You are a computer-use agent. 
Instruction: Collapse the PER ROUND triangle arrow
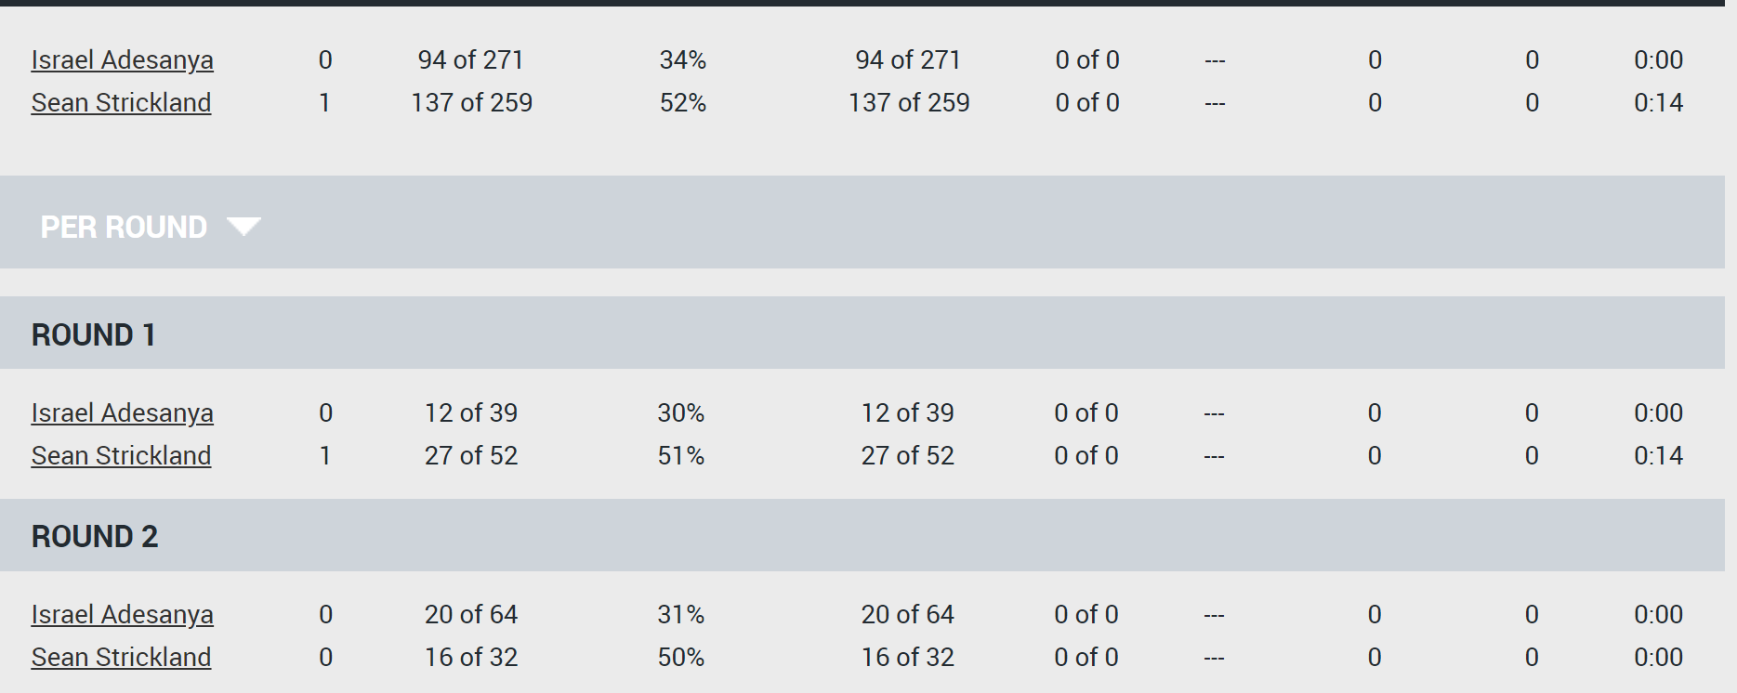pyautogui.click(x=243, y=227)
